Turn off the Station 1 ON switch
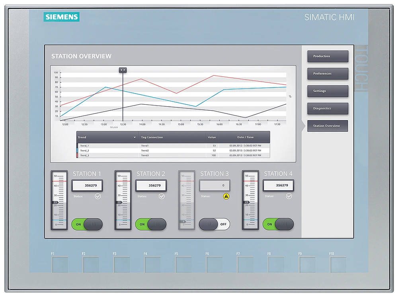The height and width of the screenshot is (297, 398). 87,224
